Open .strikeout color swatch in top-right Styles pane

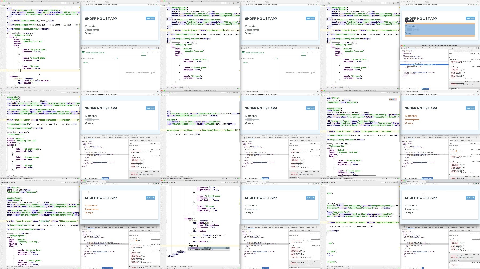(457, 63)
